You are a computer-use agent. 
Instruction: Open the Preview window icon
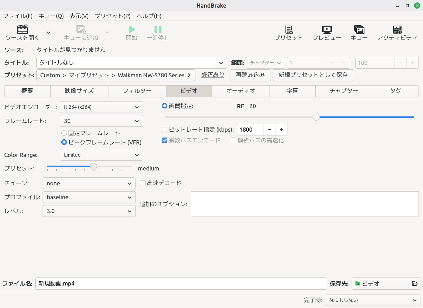pos(327,30)
